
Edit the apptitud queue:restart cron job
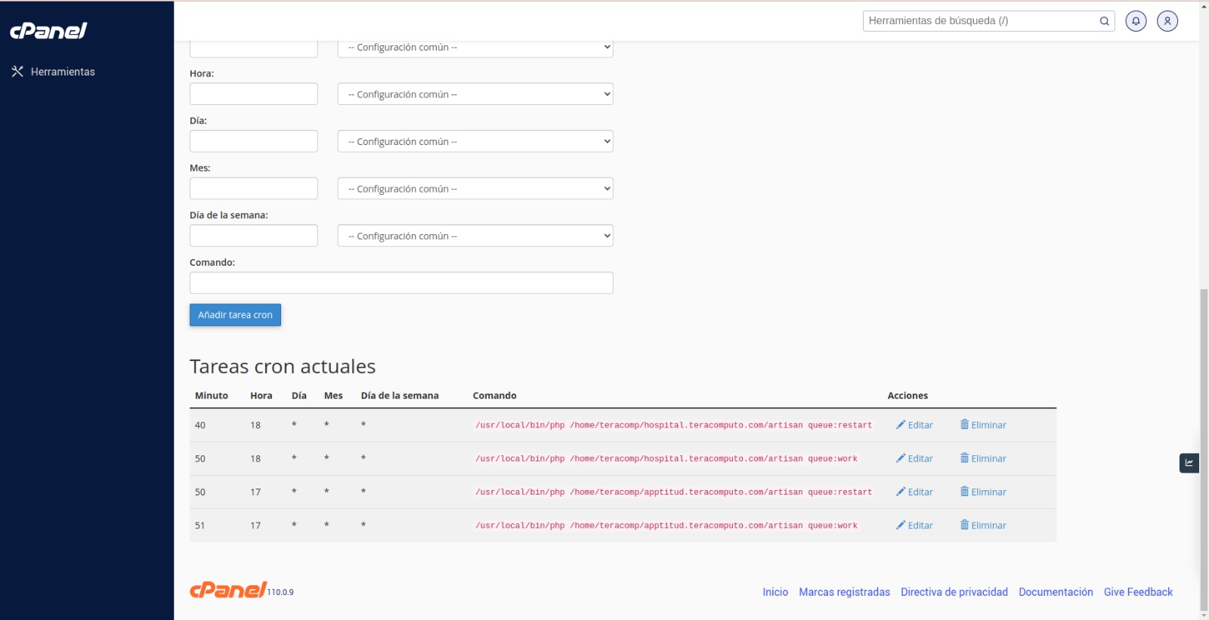click(x=914, y=492)
